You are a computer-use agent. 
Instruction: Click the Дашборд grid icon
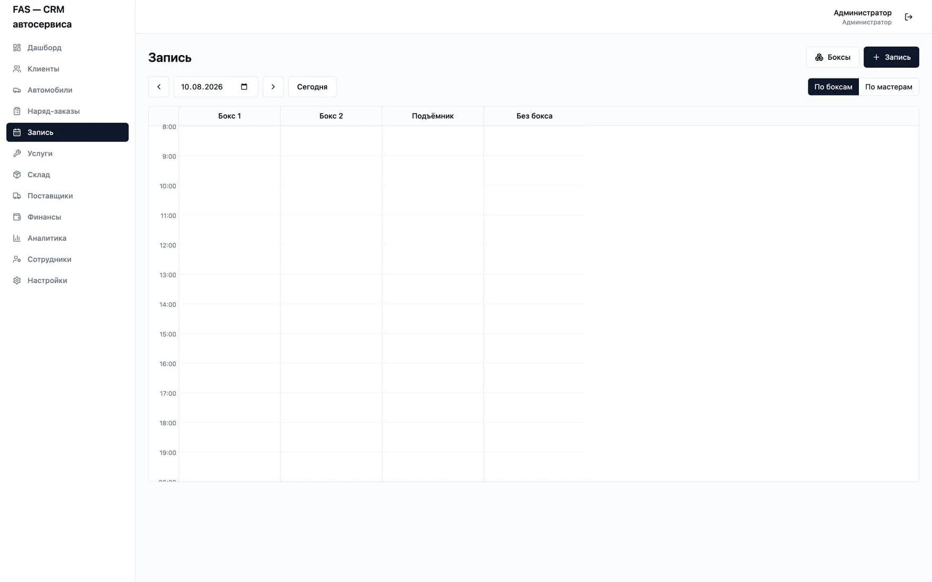[x=17, y=48]
